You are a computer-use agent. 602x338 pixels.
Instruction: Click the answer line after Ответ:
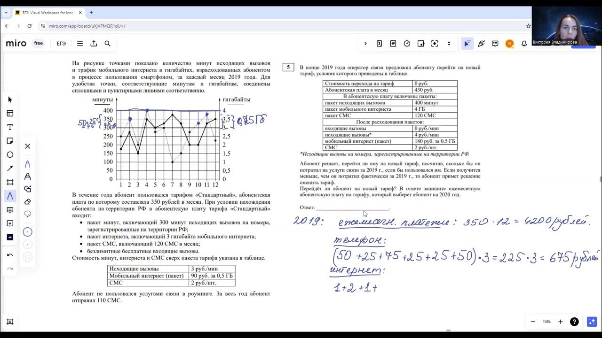[x=353, y=207]
